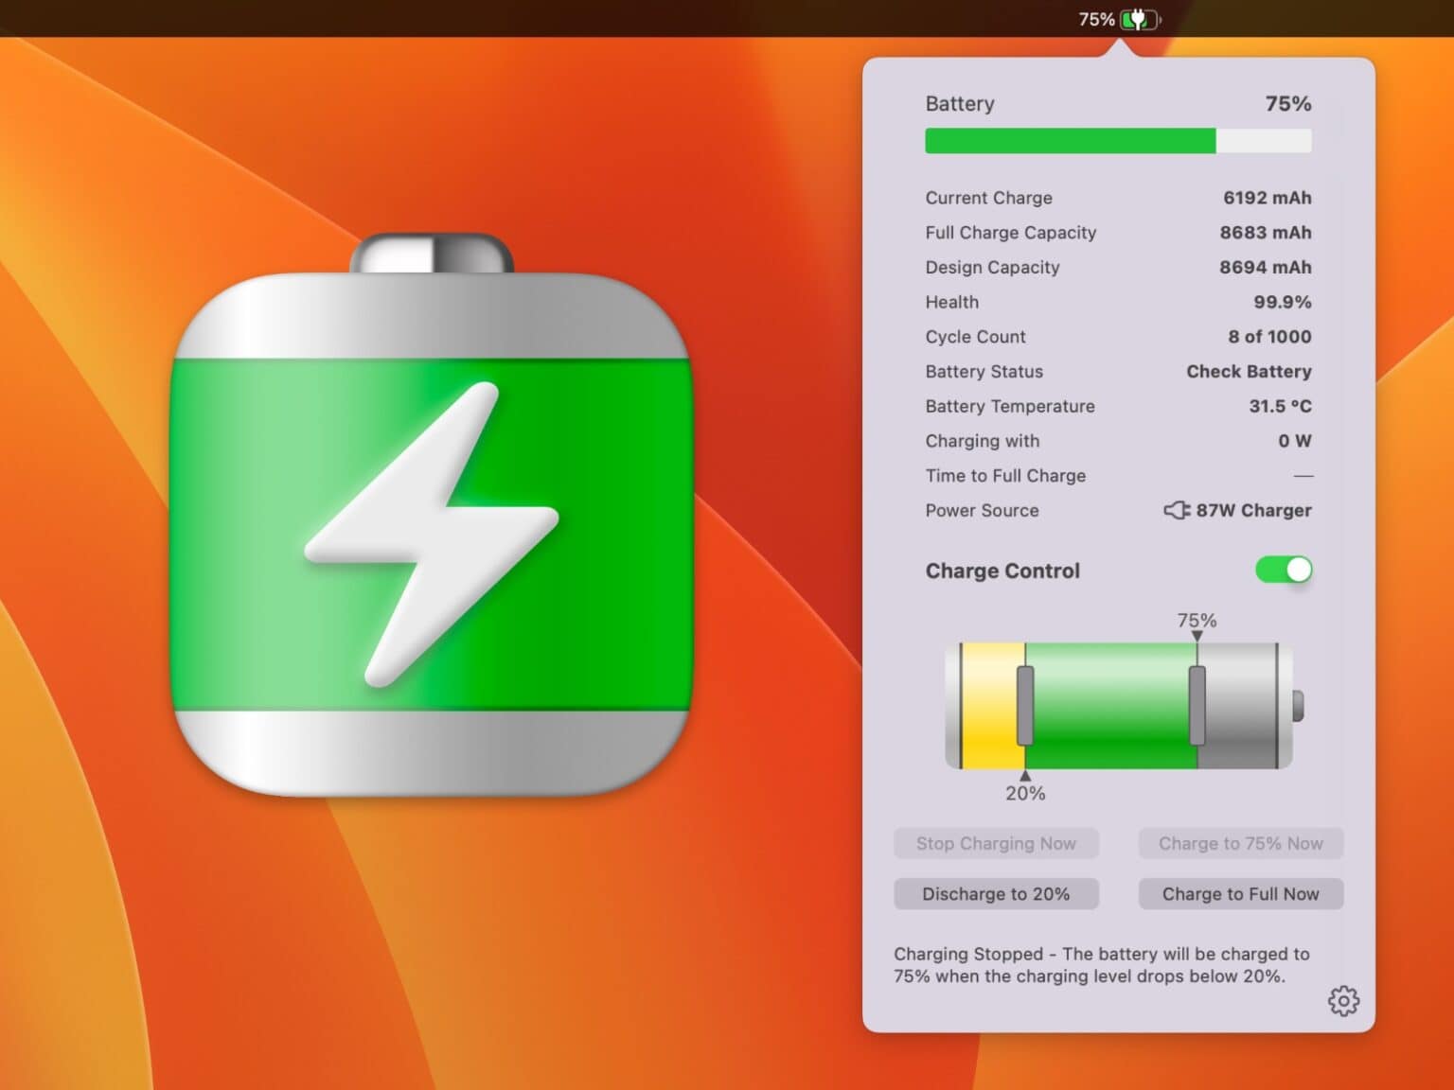Click the 75% upper limit slider handle
The image size is (1454, 1090).
pyautogui.click(x=1197, y=705)
